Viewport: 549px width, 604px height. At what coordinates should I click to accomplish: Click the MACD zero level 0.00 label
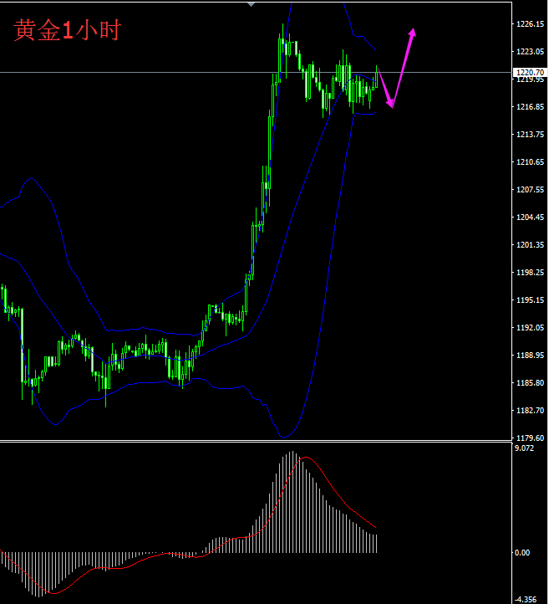tap(522, 553)
